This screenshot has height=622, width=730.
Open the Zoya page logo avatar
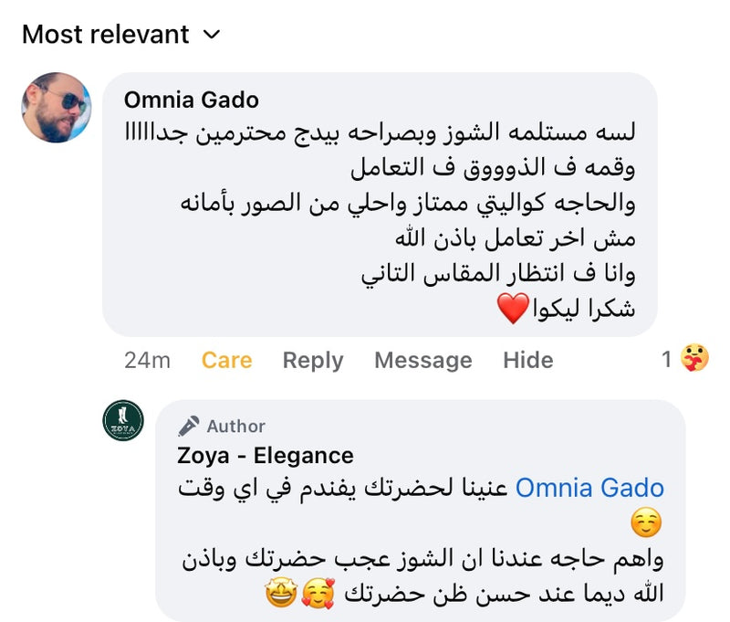[x=123, y=420]
